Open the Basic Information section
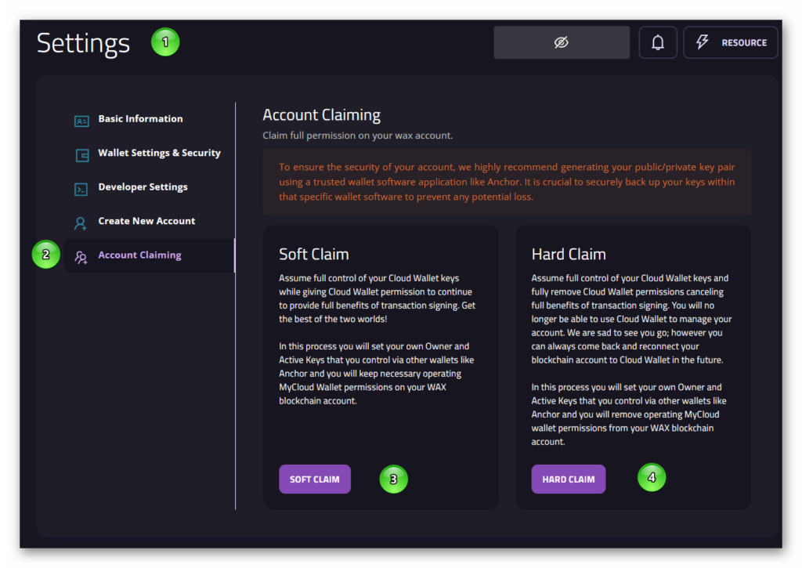 [140, 119]
